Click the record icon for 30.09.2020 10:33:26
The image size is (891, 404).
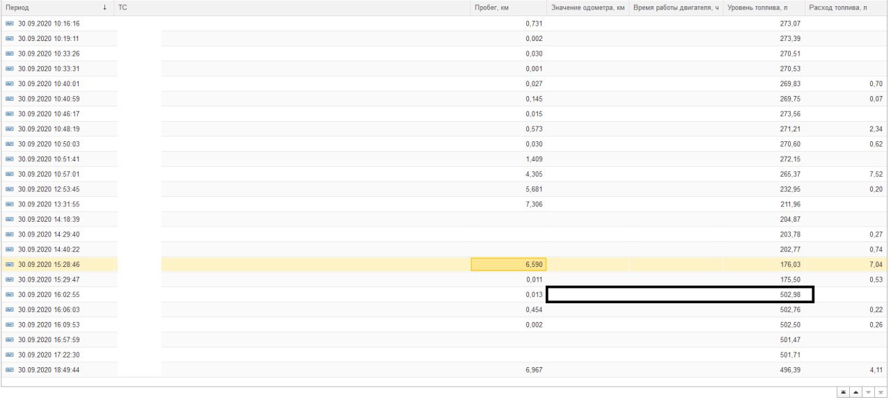[10, 54]
